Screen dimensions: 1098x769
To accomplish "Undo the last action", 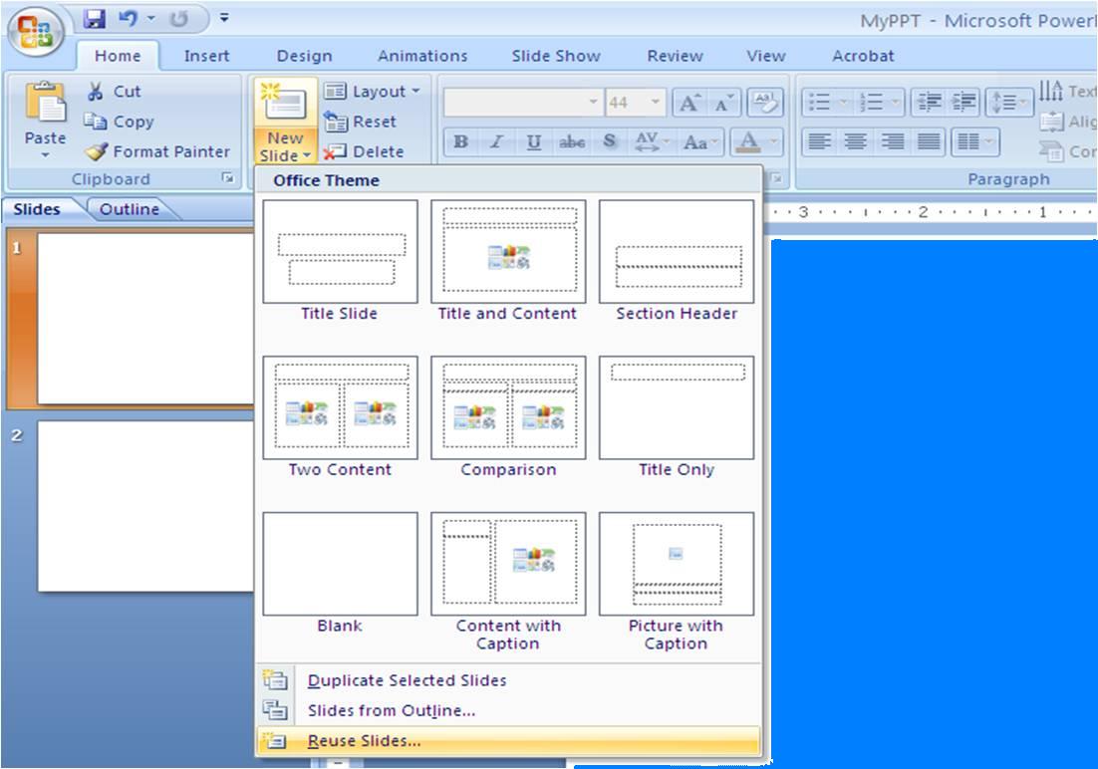I will tap(129, 19).
